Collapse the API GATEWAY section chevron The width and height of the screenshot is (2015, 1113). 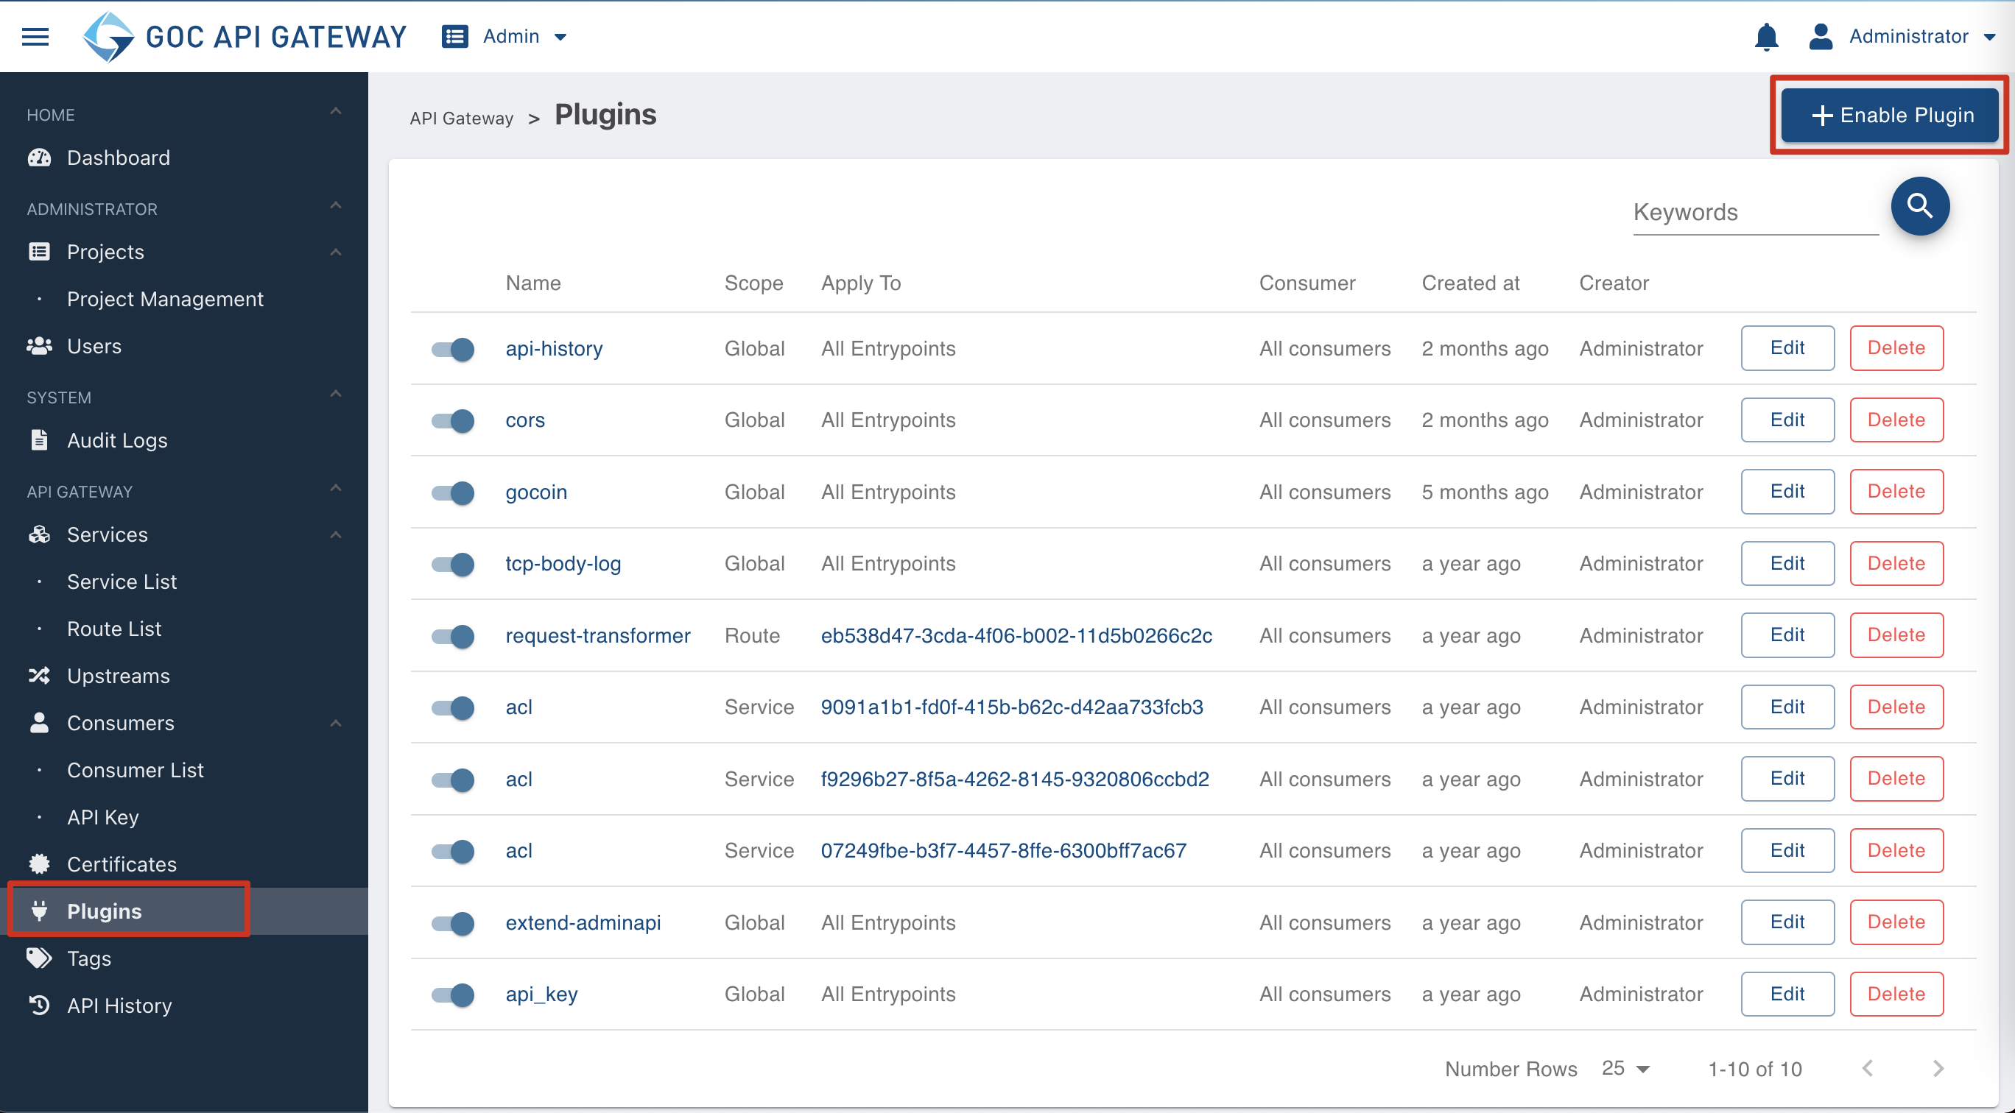pos(336,488)
